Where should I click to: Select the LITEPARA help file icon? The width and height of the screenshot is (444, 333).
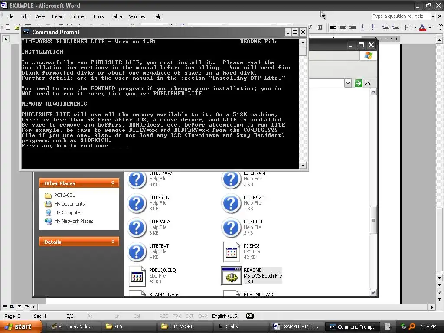[x=137, y=227]
